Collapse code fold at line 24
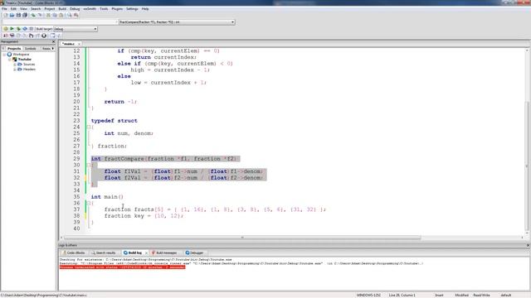Image resolution: width=531 pixels, height=298 pixels. coord(89,127)
